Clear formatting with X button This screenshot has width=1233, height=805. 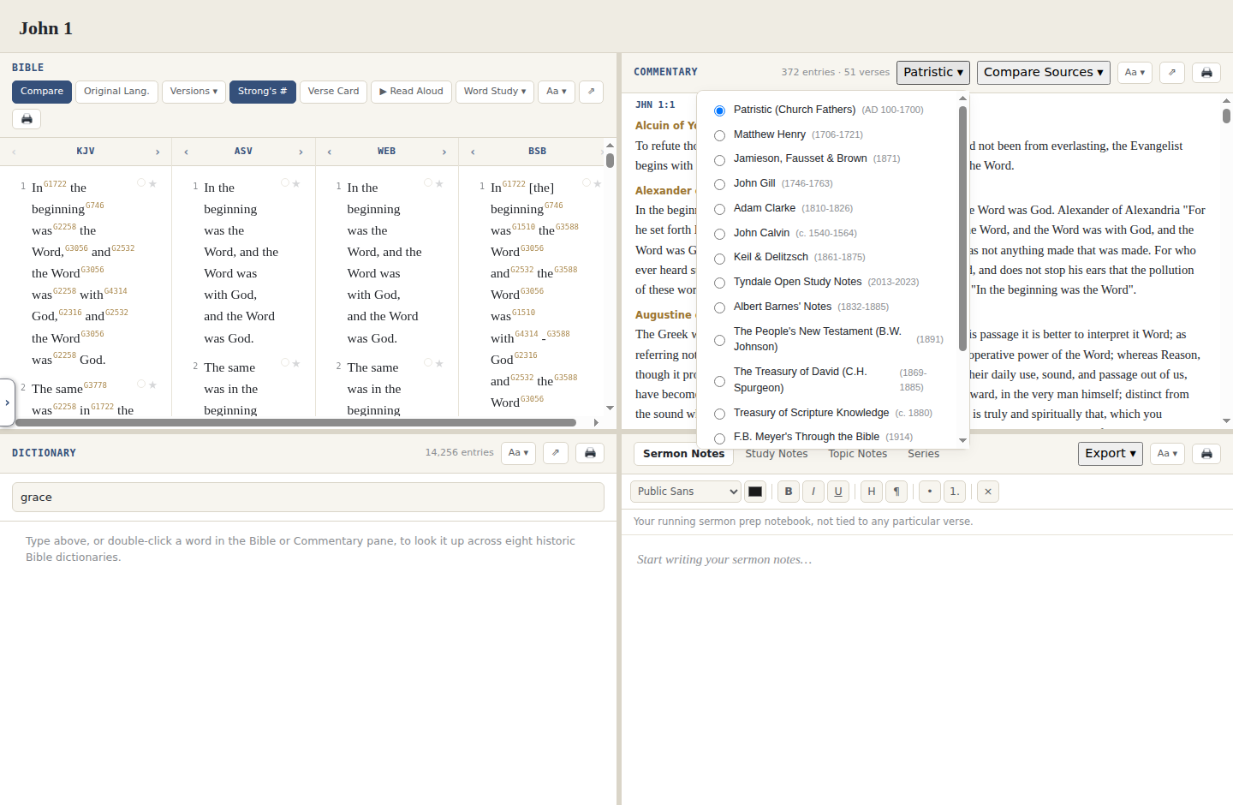pos(988,492)
